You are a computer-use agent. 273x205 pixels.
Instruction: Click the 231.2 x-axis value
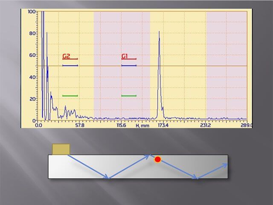pos(205,126)
